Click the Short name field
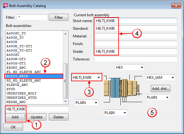This screenshot has width=184, height=134. point(136,21)
